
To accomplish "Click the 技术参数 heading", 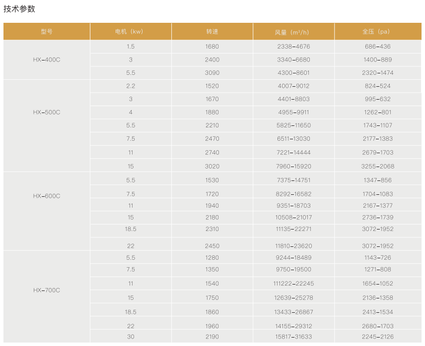I will pos(19,9).
